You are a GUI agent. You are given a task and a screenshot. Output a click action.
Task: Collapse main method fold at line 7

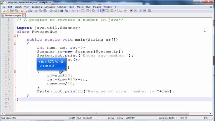coord(15,44)
